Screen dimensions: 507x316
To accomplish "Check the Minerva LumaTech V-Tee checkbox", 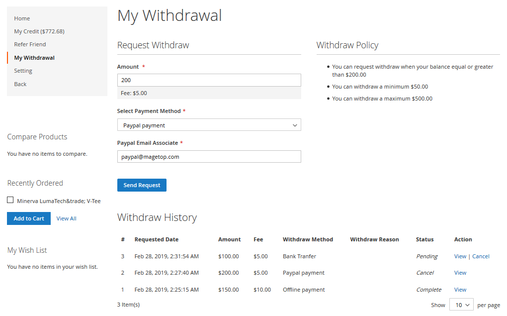I will pyautogui.click(x=10, y=200).
